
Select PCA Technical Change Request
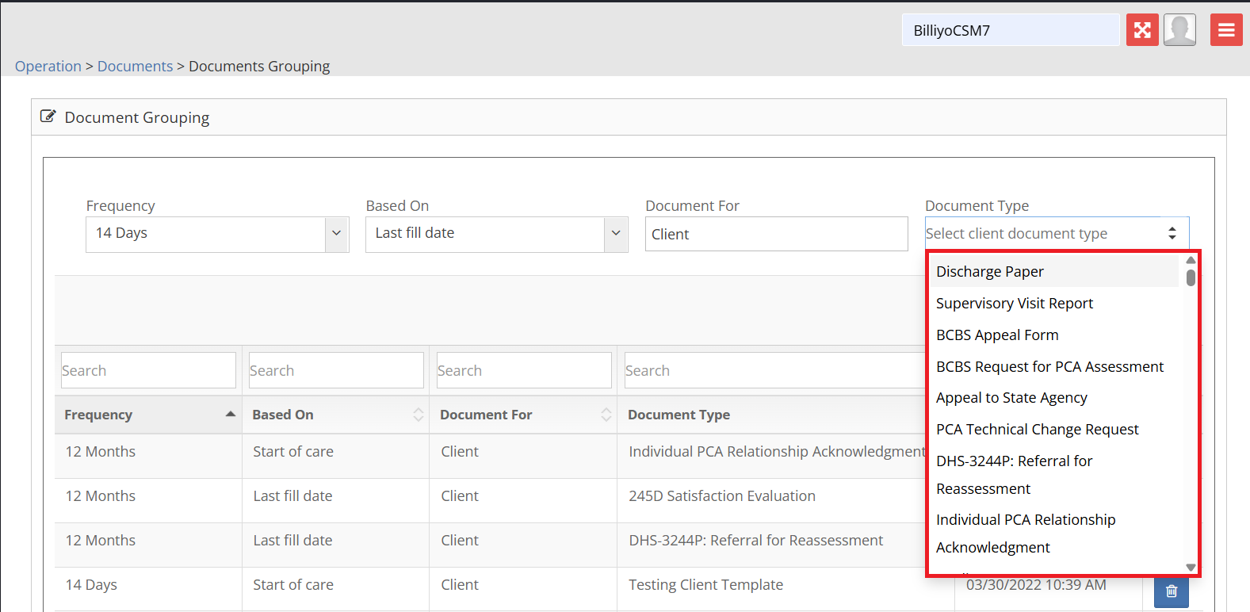[1037, 429]
